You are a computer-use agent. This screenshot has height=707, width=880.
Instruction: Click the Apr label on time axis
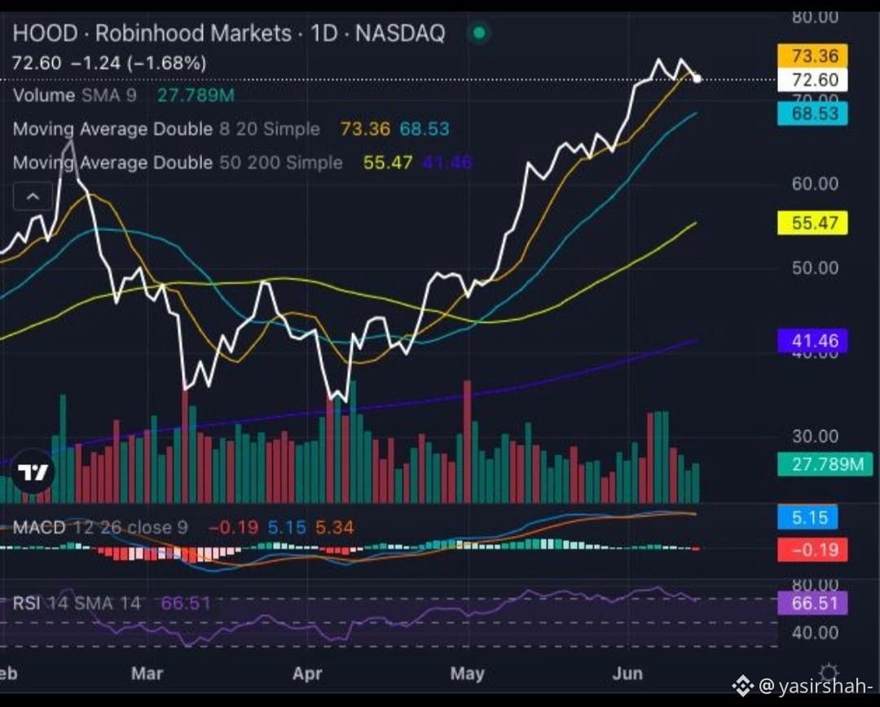(307, 673)
